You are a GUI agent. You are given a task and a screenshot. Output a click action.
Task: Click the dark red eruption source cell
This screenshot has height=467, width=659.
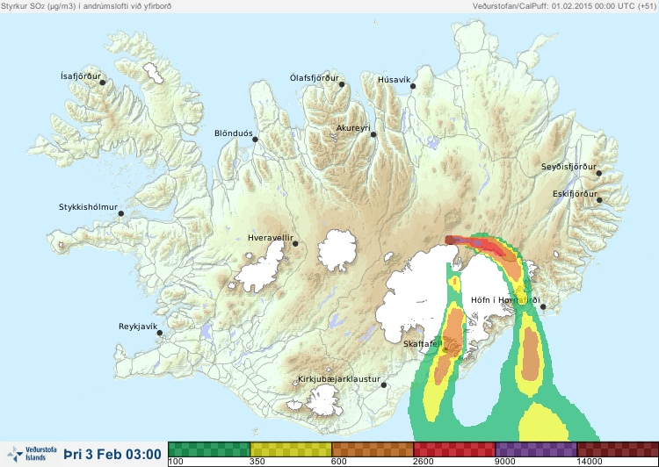(450, 240)
